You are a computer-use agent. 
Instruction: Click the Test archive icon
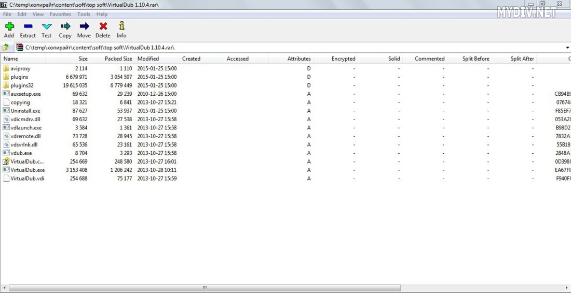pyautogui.click(x=47, y=26)
